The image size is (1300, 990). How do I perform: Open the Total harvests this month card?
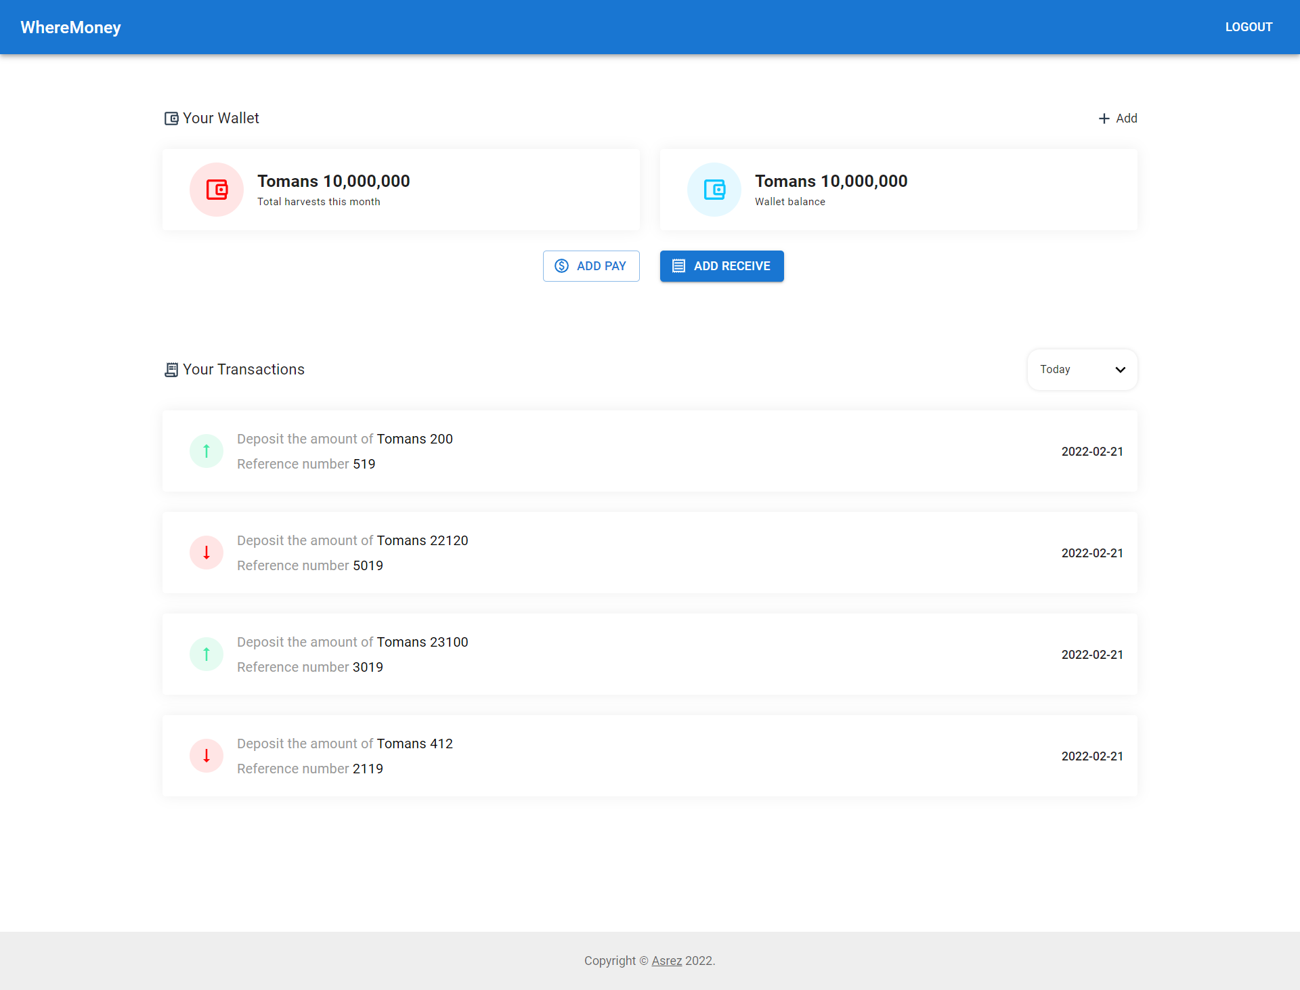click(401, 190)
